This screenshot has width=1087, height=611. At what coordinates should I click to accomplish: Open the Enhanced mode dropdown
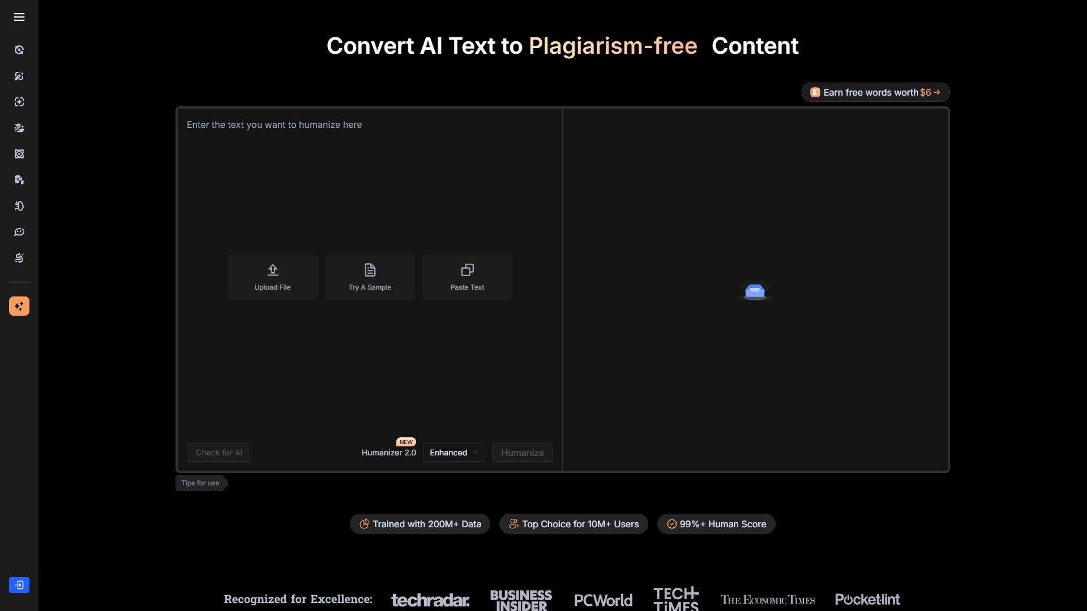coord(454,453)
